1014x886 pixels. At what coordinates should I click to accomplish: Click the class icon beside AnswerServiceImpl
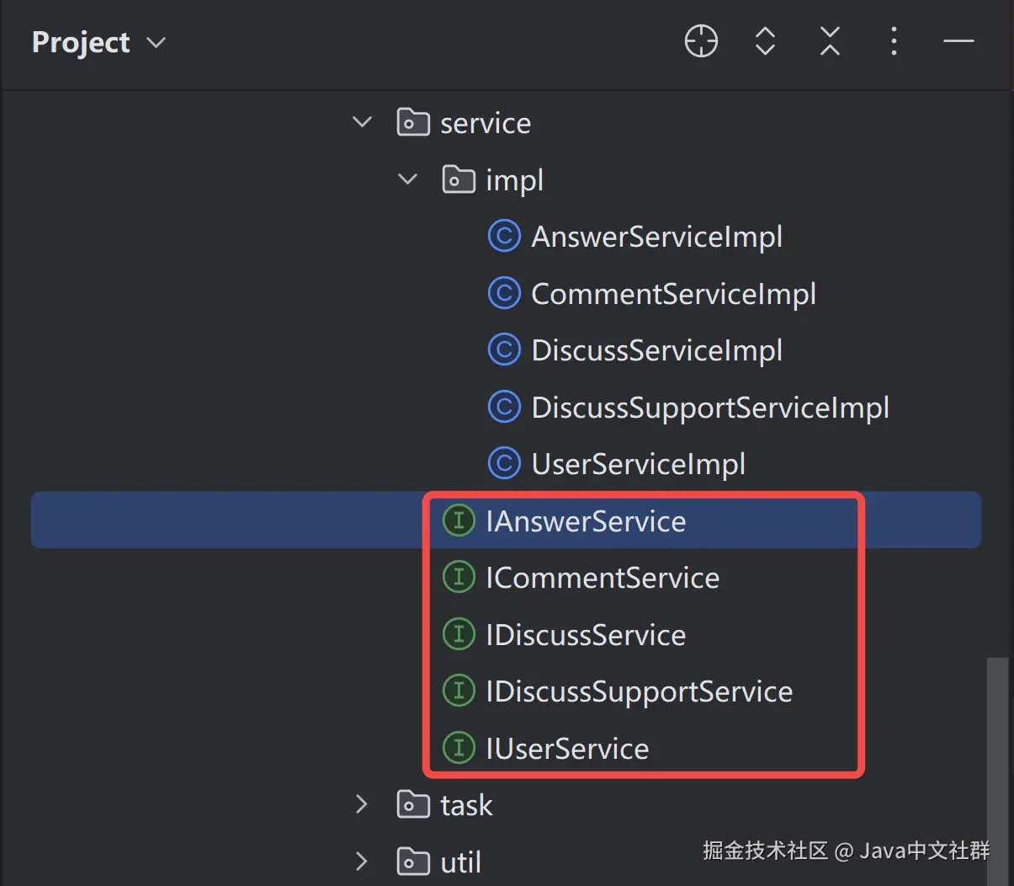pyautogui.click(x=504, y=237)
